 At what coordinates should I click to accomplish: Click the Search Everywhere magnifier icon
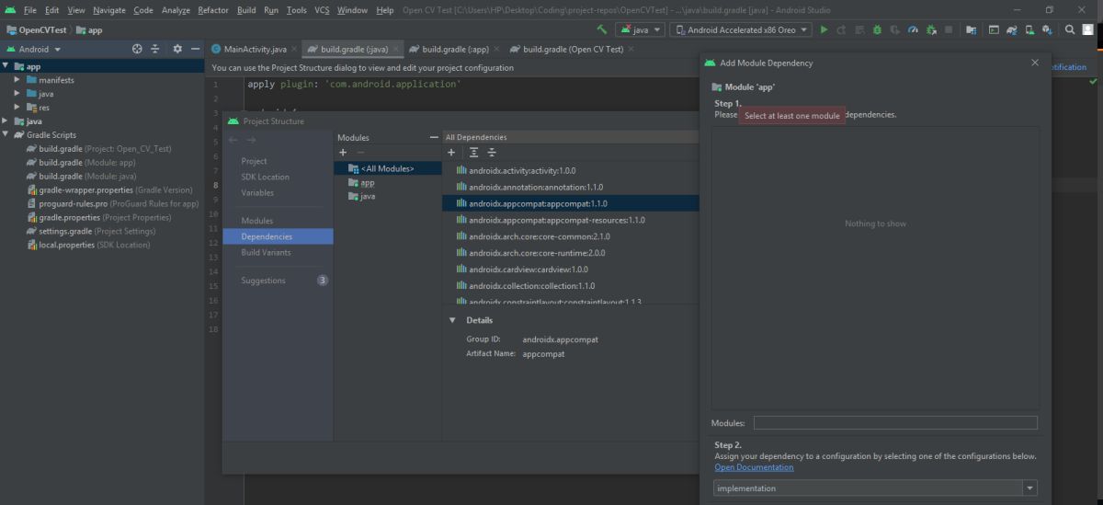1070,29
